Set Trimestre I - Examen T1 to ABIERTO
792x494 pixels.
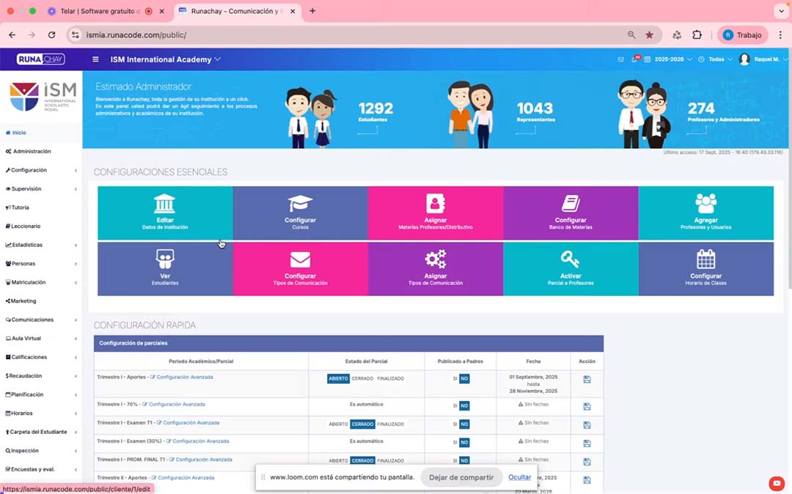tap(338, 424)
